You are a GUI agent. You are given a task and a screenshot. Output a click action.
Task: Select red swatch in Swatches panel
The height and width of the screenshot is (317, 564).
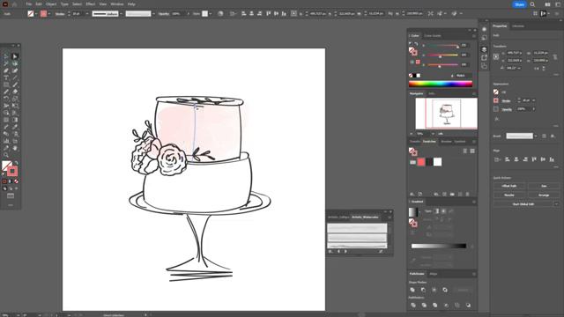(421, 162)
